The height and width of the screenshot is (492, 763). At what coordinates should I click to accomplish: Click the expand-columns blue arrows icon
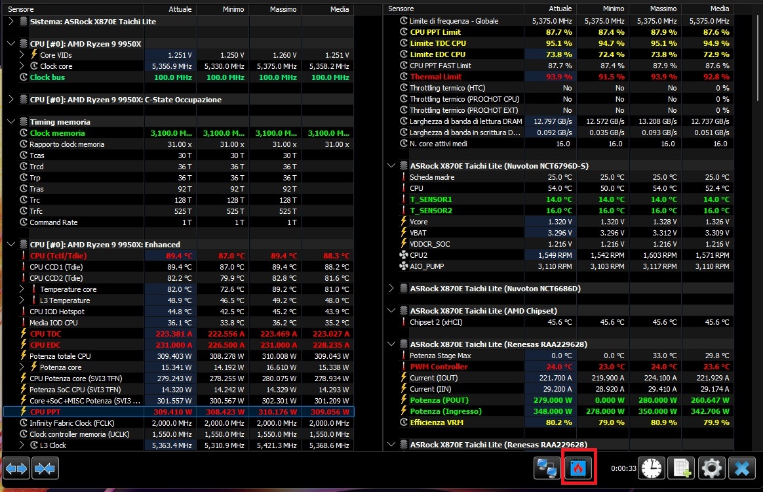pos(16,468)
